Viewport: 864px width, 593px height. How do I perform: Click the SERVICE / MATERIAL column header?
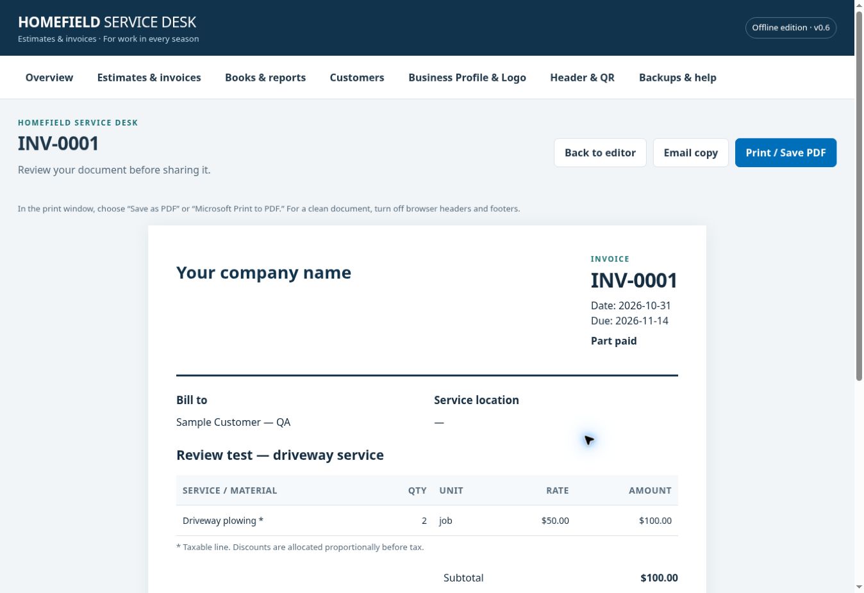229,491
